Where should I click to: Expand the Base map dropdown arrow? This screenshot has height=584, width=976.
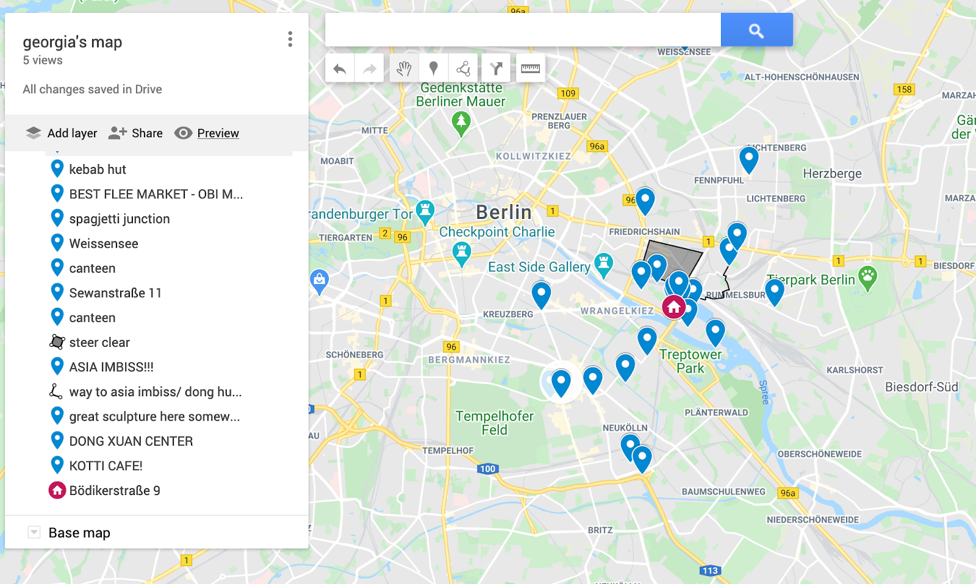[x=34, y=532]
